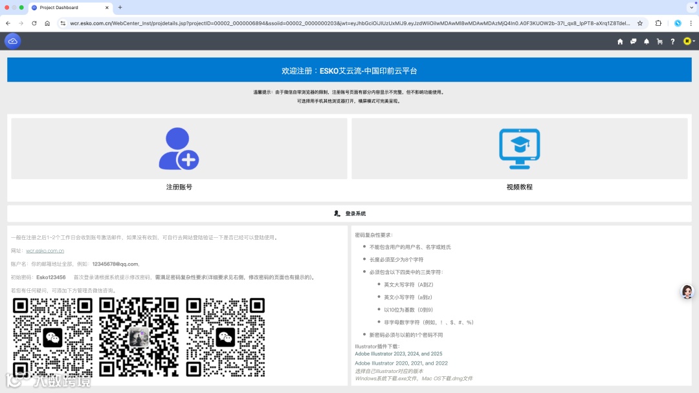This screenshot has width=699, height=393.
Task: Bookmark this page with the star icon
Action: tap(639, 23)
